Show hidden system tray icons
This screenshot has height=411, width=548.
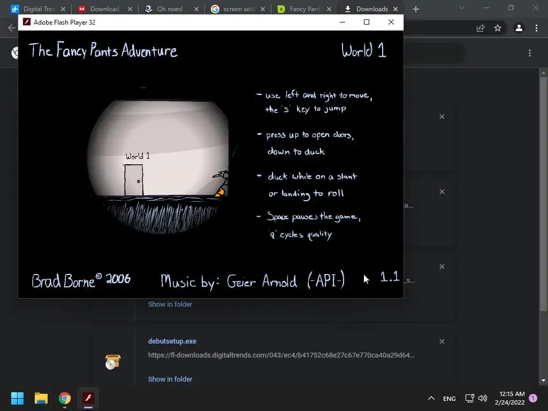click(431, 398)
